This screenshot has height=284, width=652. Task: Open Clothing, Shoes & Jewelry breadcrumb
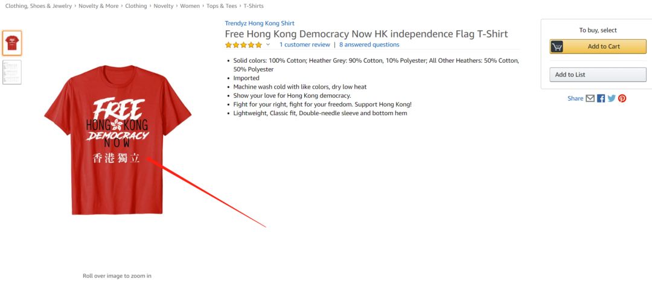click(38, 6)
